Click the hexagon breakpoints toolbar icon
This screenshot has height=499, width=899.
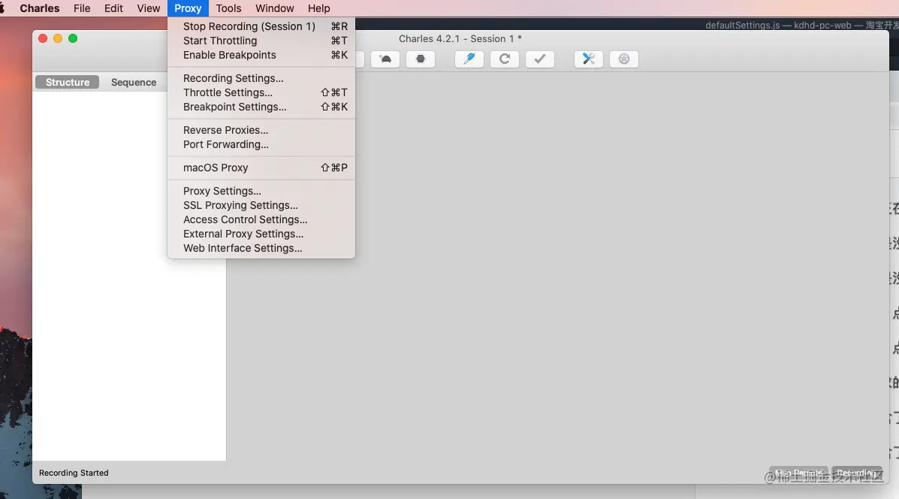pos(421,59)
